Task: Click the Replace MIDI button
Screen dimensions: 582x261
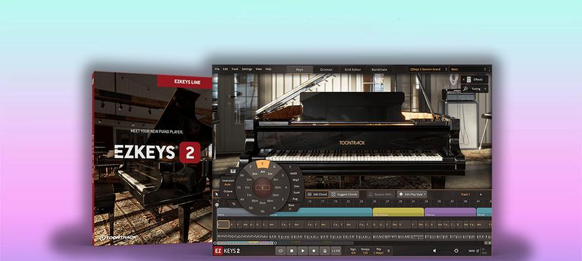Action: pyautogui.click(x=381, y=194)
